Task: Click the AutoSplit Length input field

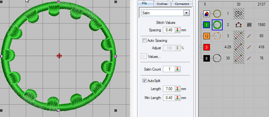Action: 169,89
